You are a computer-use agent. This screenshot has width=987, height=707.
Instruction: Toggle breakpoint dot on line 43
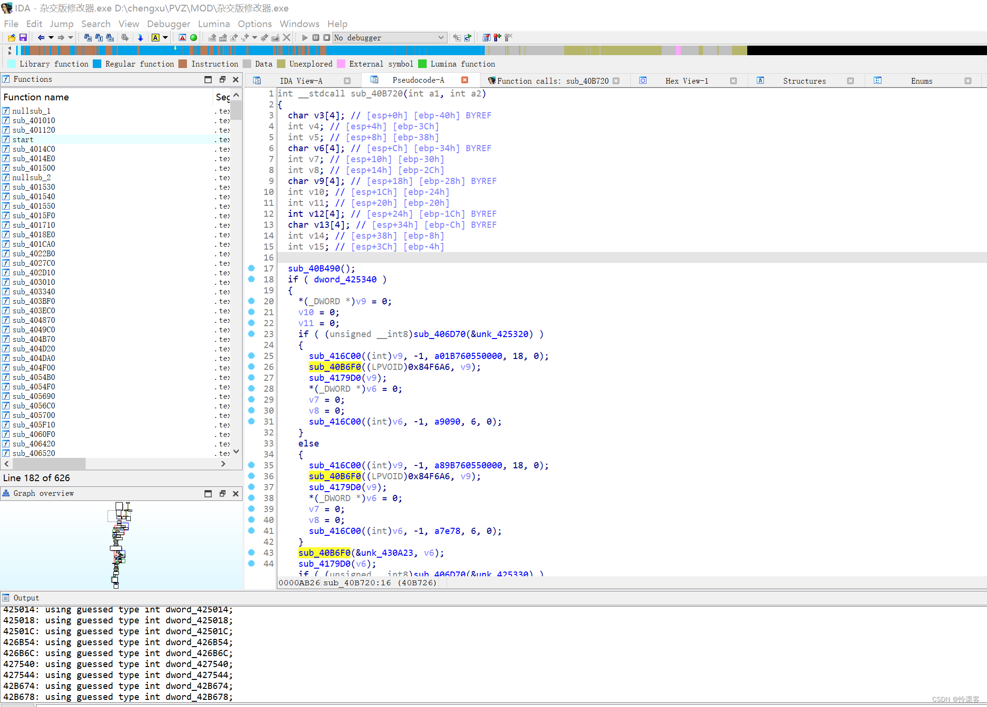pyautogui.click(x=252, y=552)
